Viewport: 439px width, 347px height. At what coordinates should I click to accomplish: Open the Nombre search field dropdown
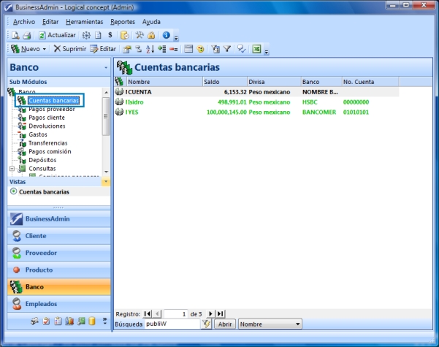[x=298, y=324]
